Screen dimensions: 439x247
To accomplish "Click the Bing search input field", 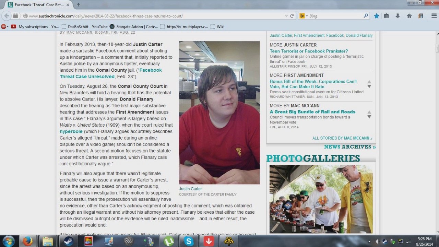I will (x=335, y=16).
